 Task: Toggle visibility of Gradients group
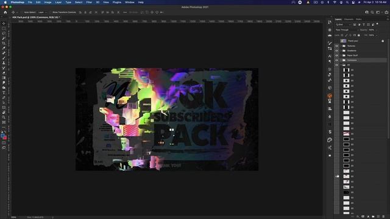[x=336, y=50]
